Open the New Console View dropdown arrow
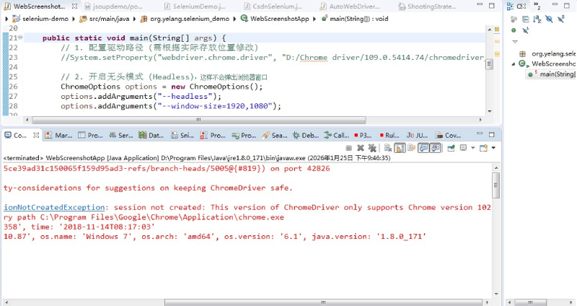The height and width of the screenshot is (306, 577). click(x=494, y=148)
